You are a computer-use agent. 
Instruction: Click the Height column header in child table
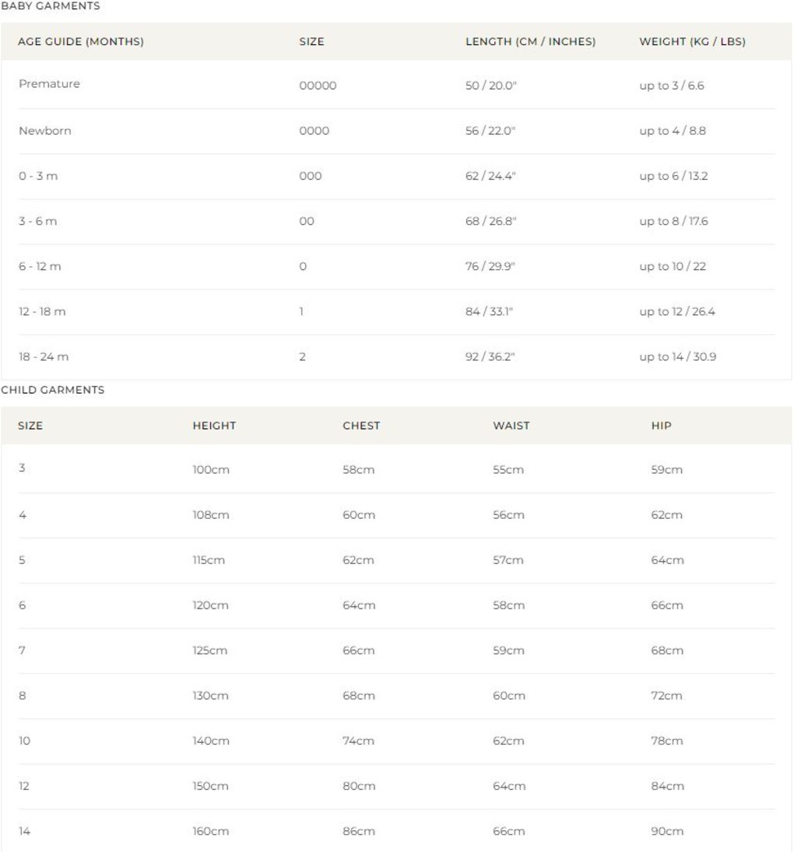[x=214, y=426]
